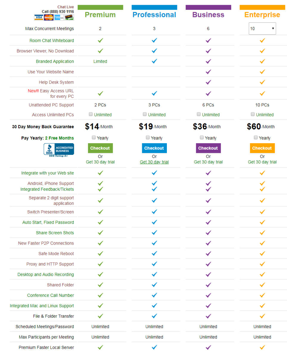Check the Yearly option for Professional plan
This screenshot has height=352, width=287.
coord(148,138)
